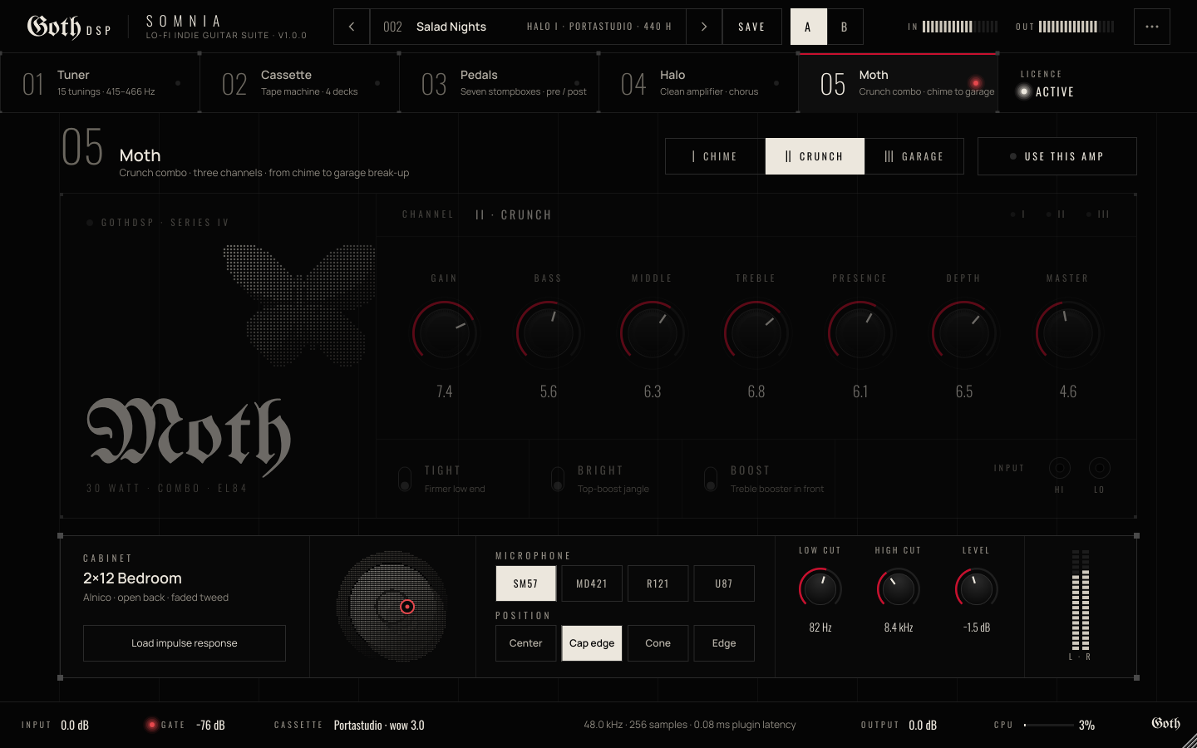Click the red gate indicator light
The height and width of the screenshot is (748, 1197).
coord(151,725)
